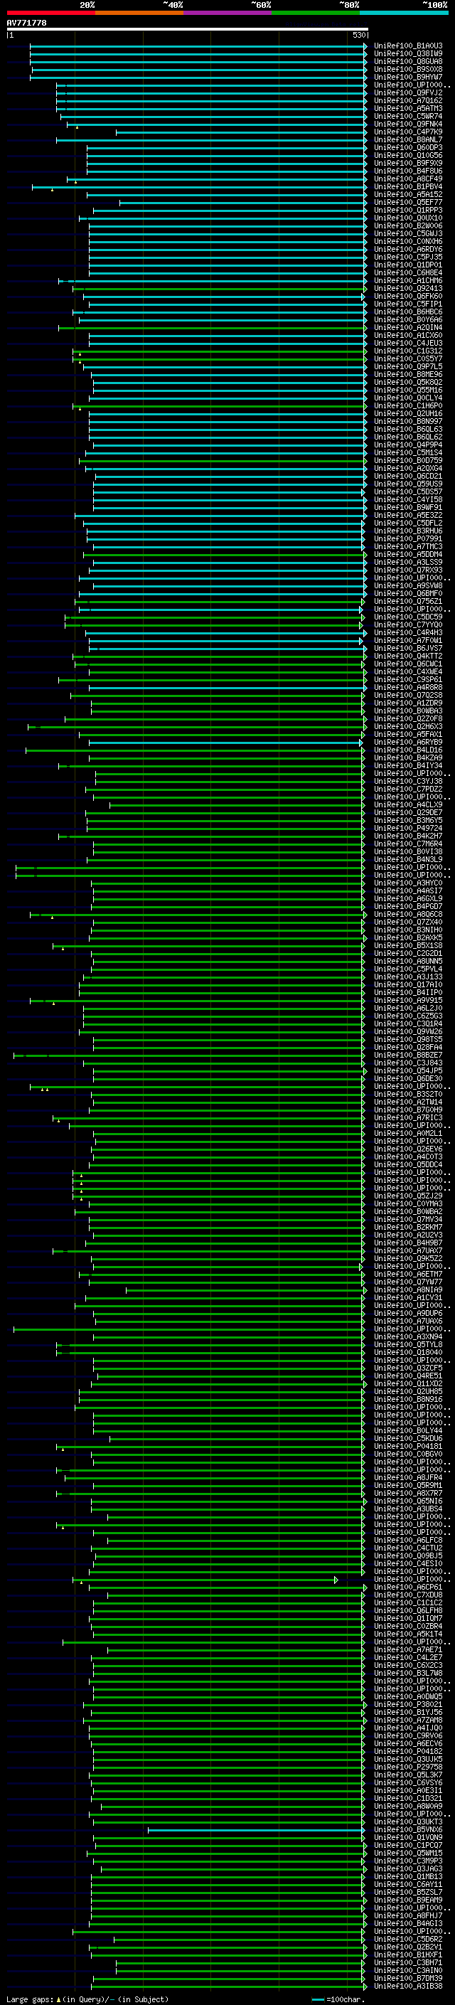Click the query end position label 530
455x2005 pixels.
[x=358, y=35]
